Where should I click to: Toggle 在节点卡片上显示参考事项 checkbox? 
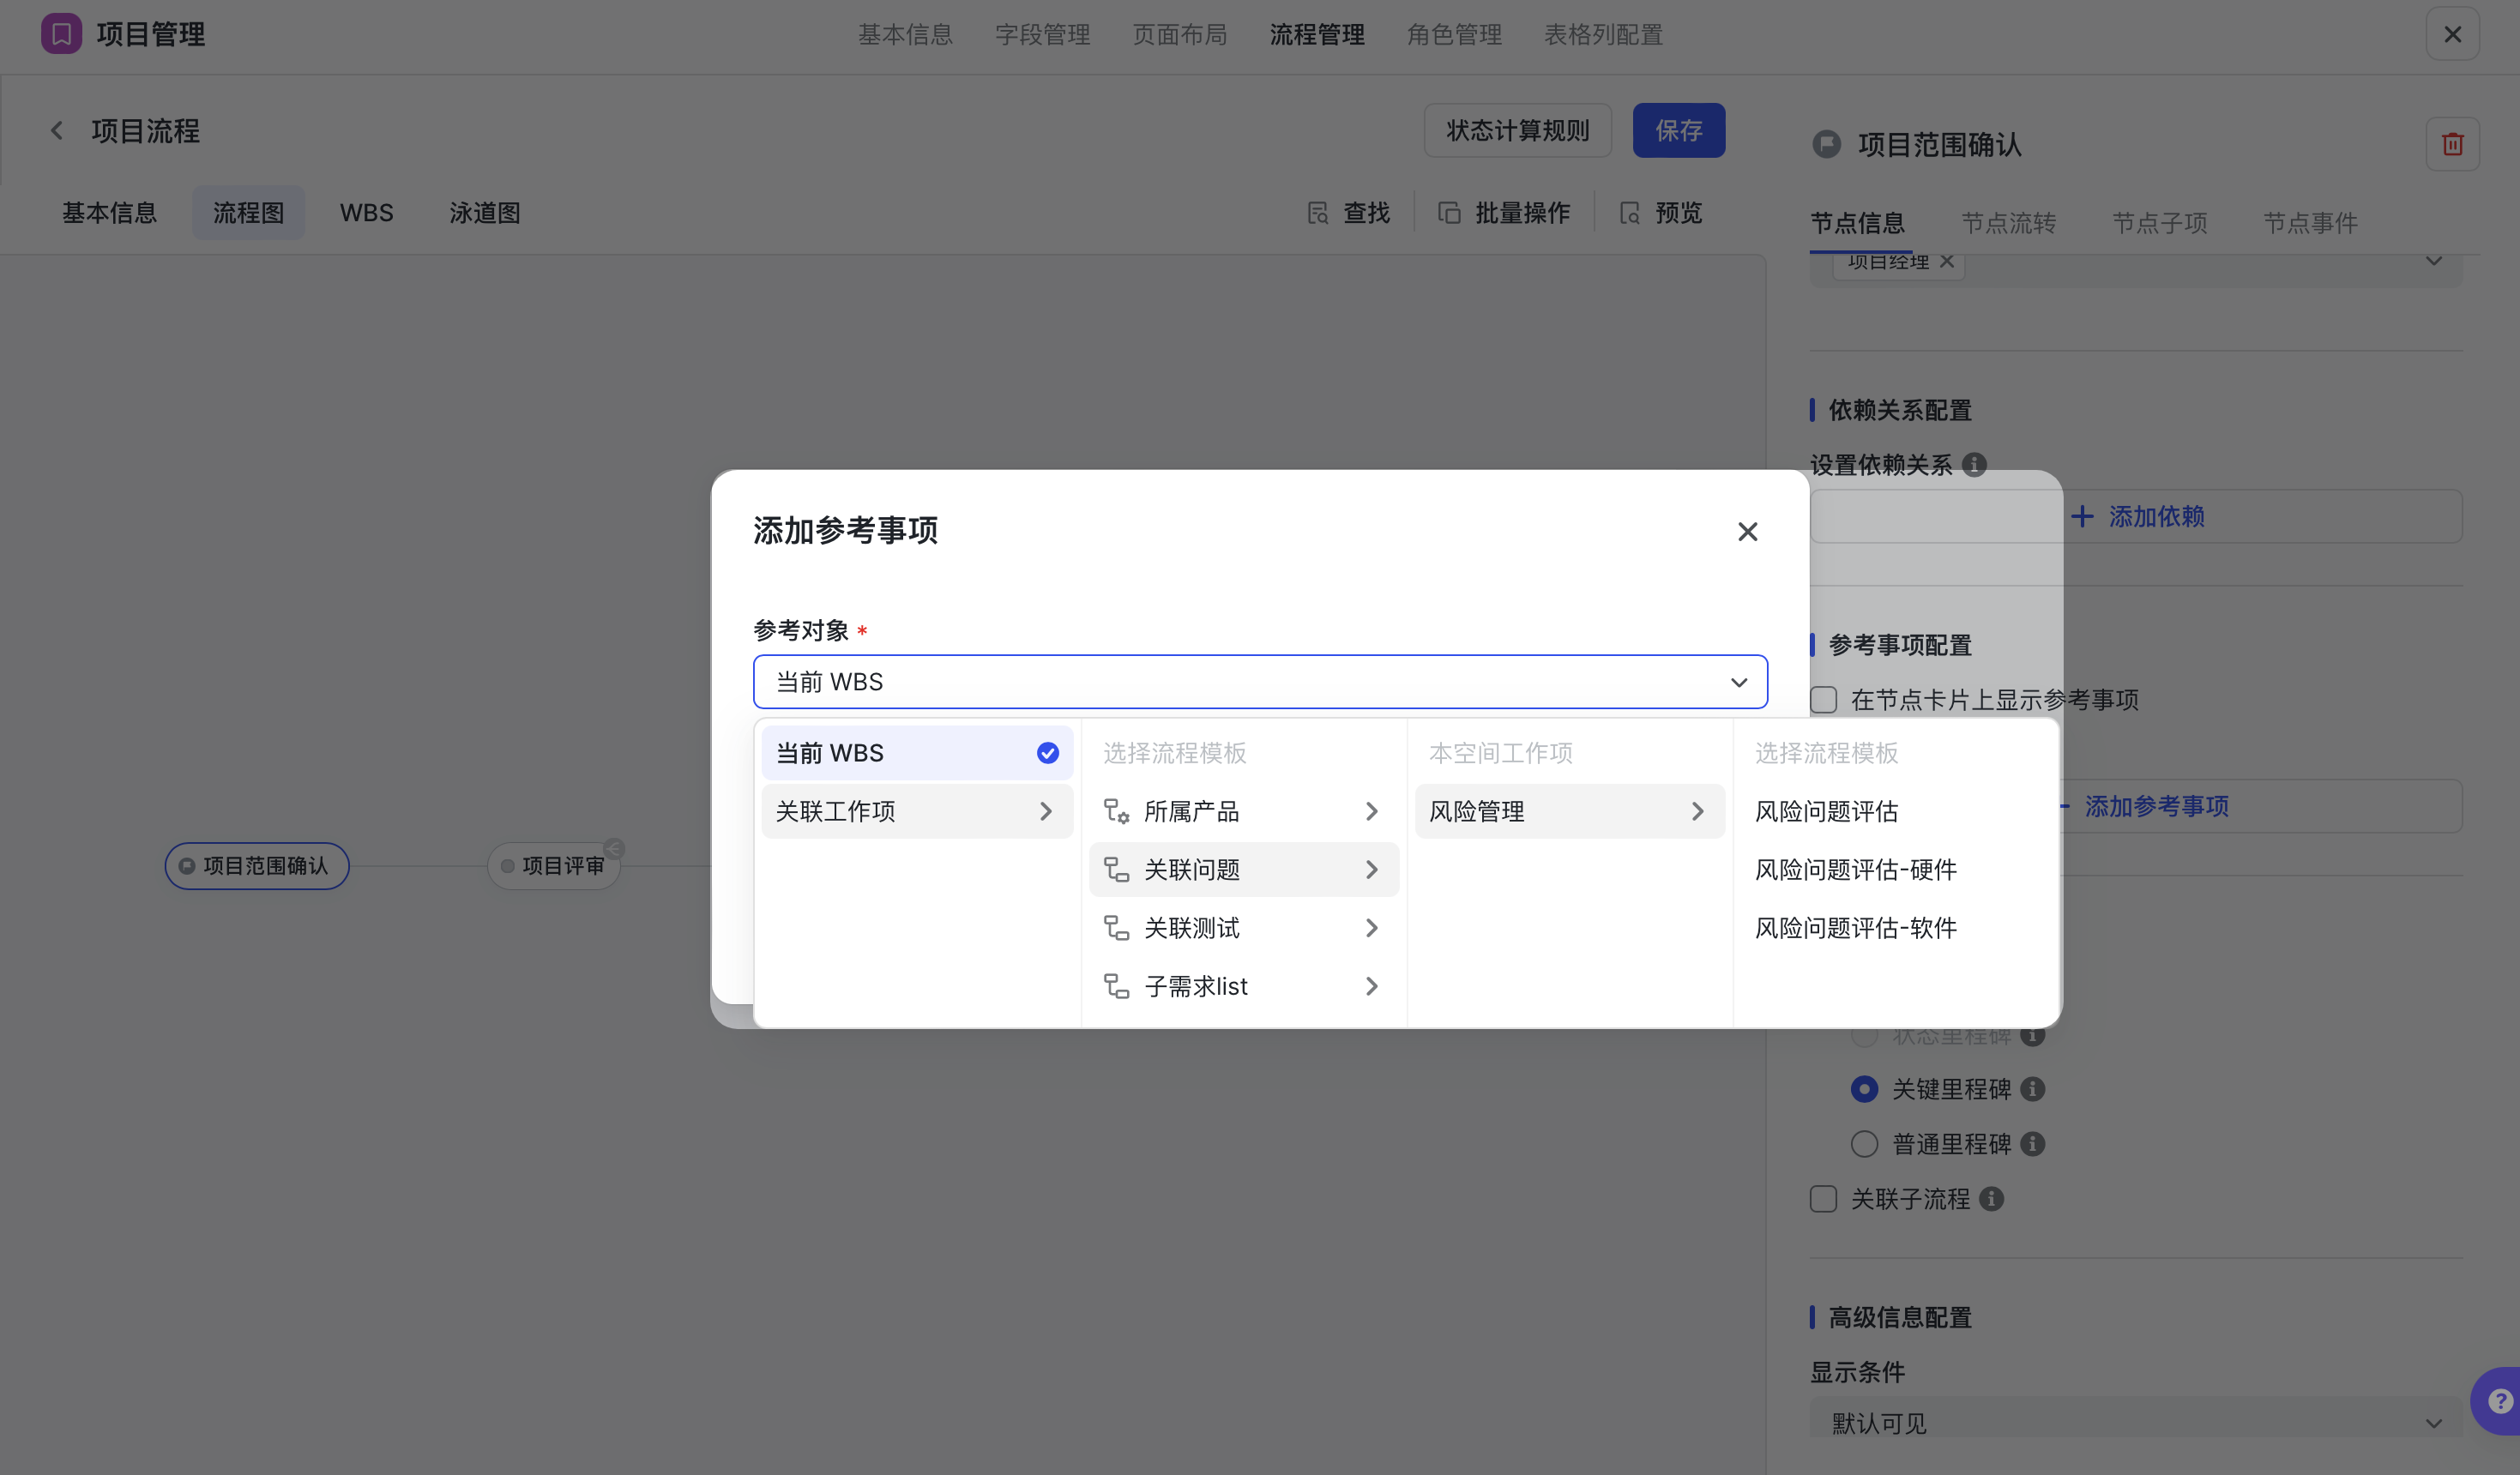tap(1823, 700)
